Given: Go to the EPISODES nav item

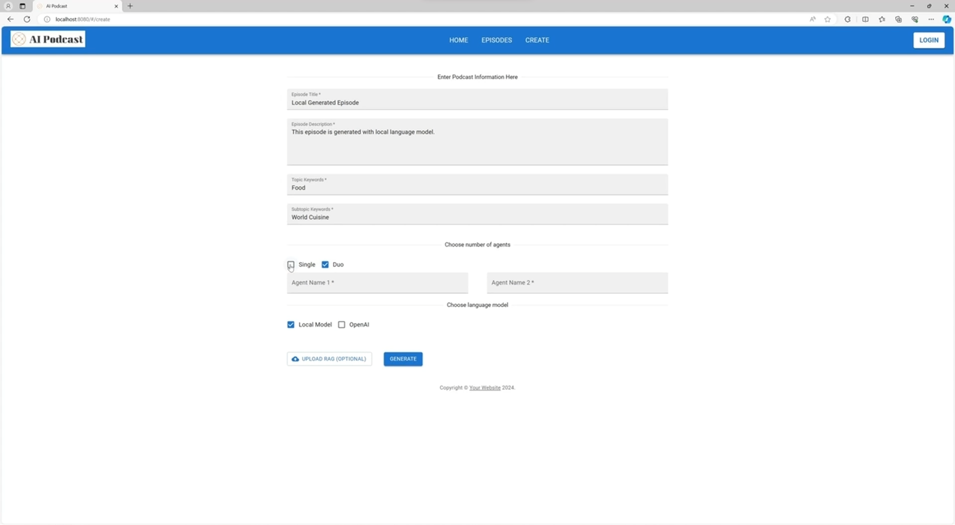Looking at the screenshot, I should [496, 40].
